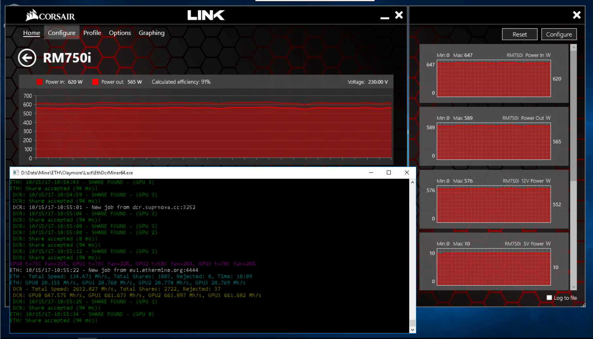Select the Options tab
This screenshot has width=593, height=339.
coord(120,33)
